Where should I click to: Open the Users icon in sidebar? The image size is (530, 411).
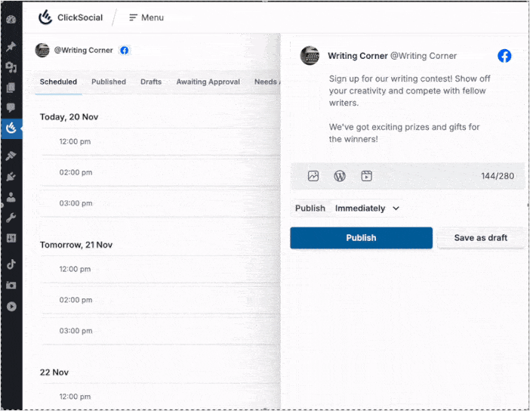tap(11, 197)
